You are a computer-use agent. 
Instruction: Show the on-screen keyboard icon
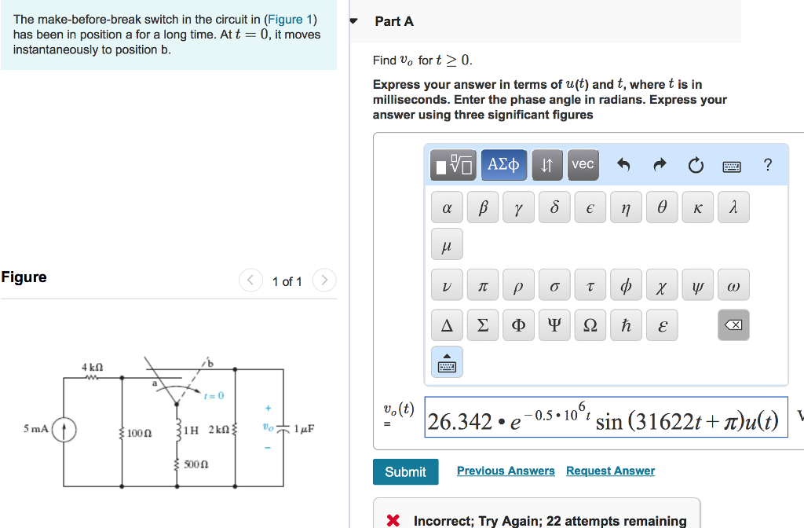point(733,165)
